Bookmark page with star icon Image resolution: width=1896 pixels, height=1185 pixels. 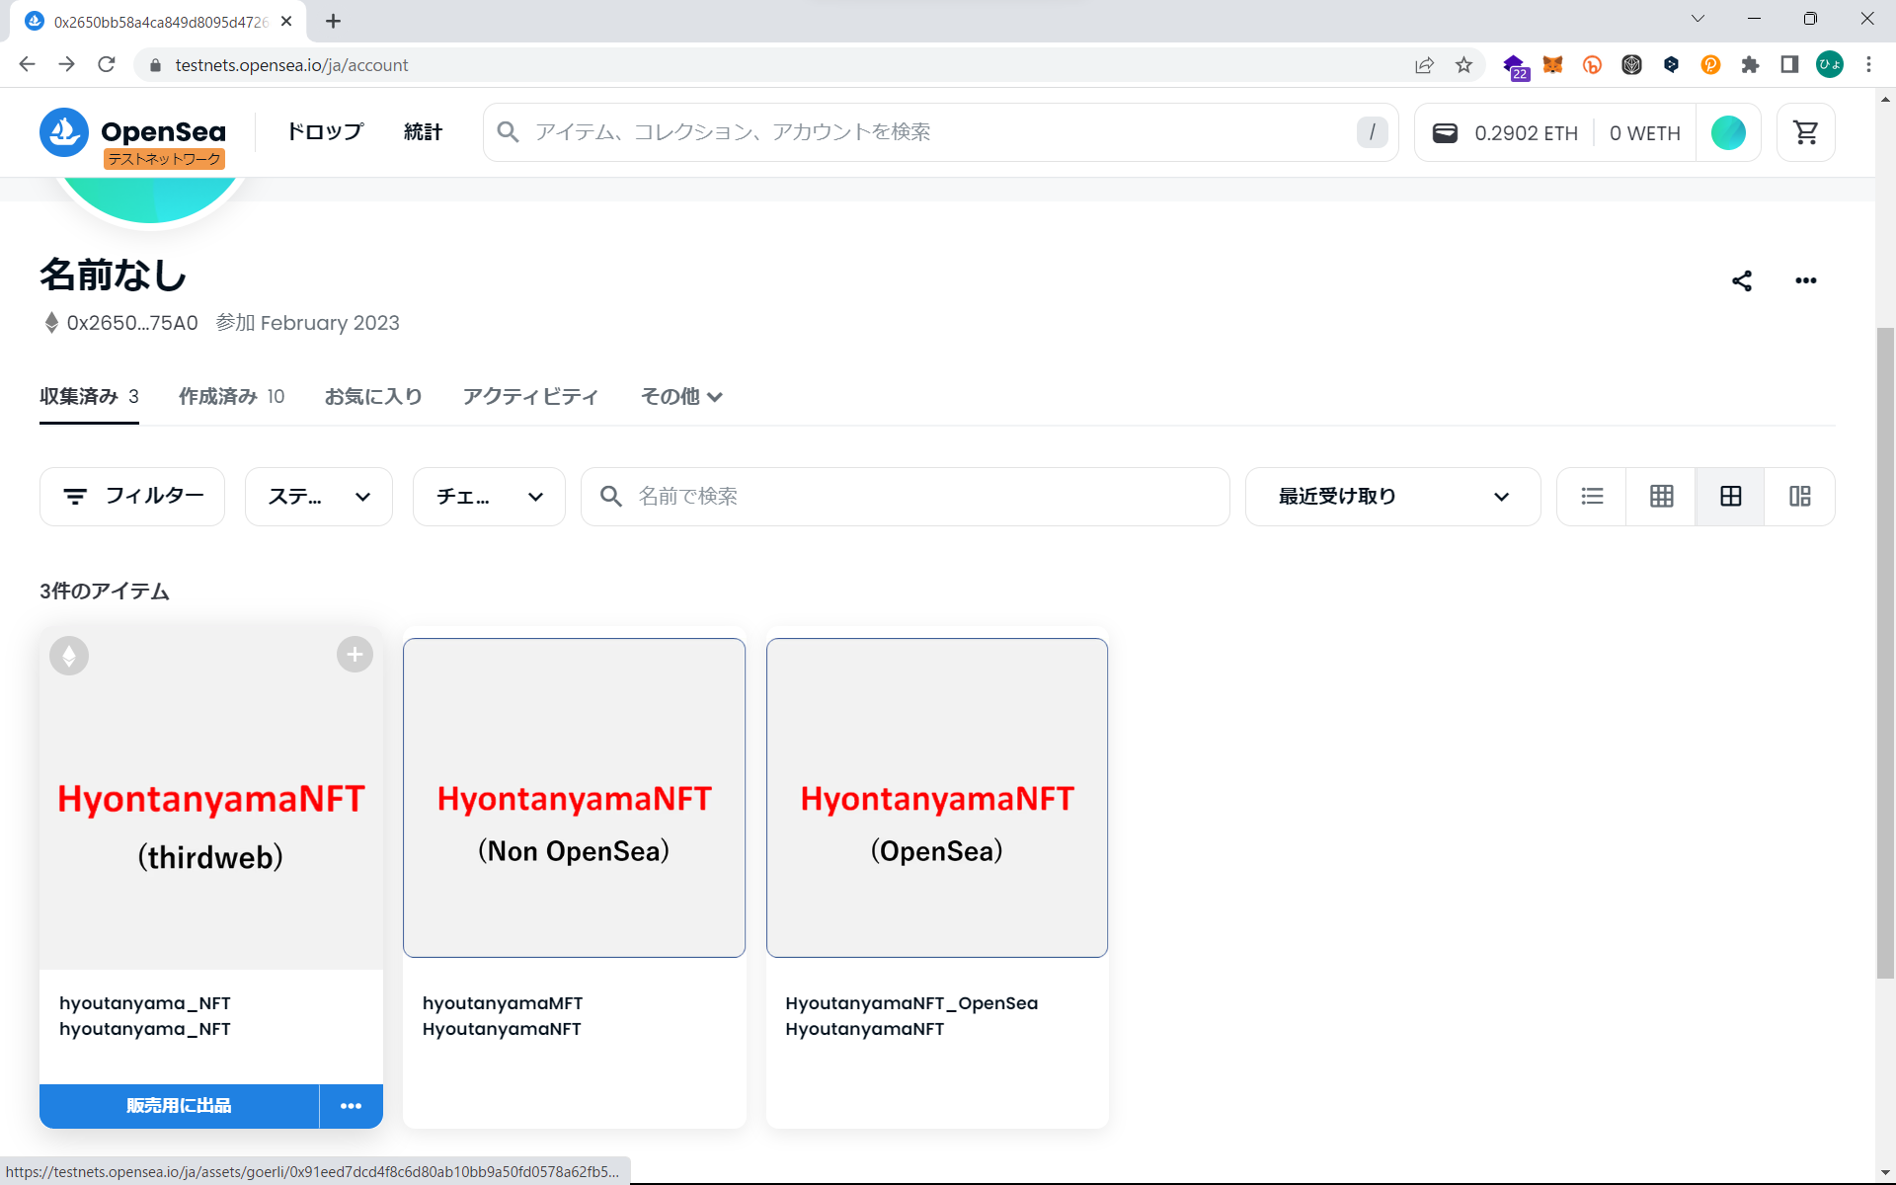(x=1463, y=65)
